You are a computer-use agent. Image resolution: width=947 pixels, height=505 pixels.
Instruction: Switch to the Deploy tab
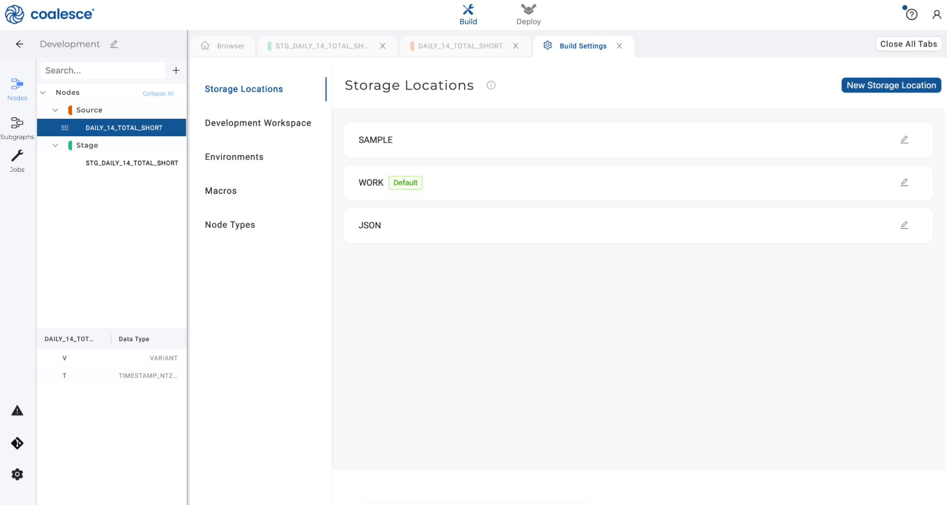(528, 15)
